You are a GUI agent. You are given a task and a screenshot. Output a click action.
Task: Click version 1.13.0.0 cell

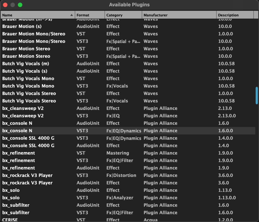point(227,197)
